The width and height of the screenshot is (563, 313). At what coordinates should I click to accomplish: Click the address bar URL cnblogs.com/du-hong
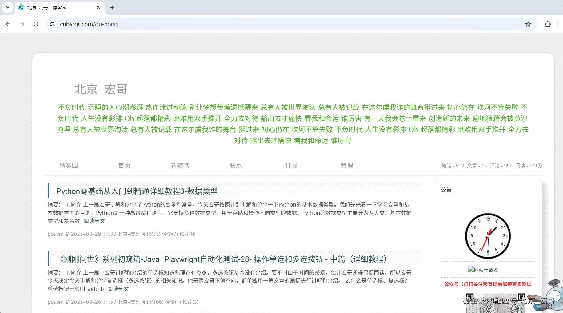point(89,24)
